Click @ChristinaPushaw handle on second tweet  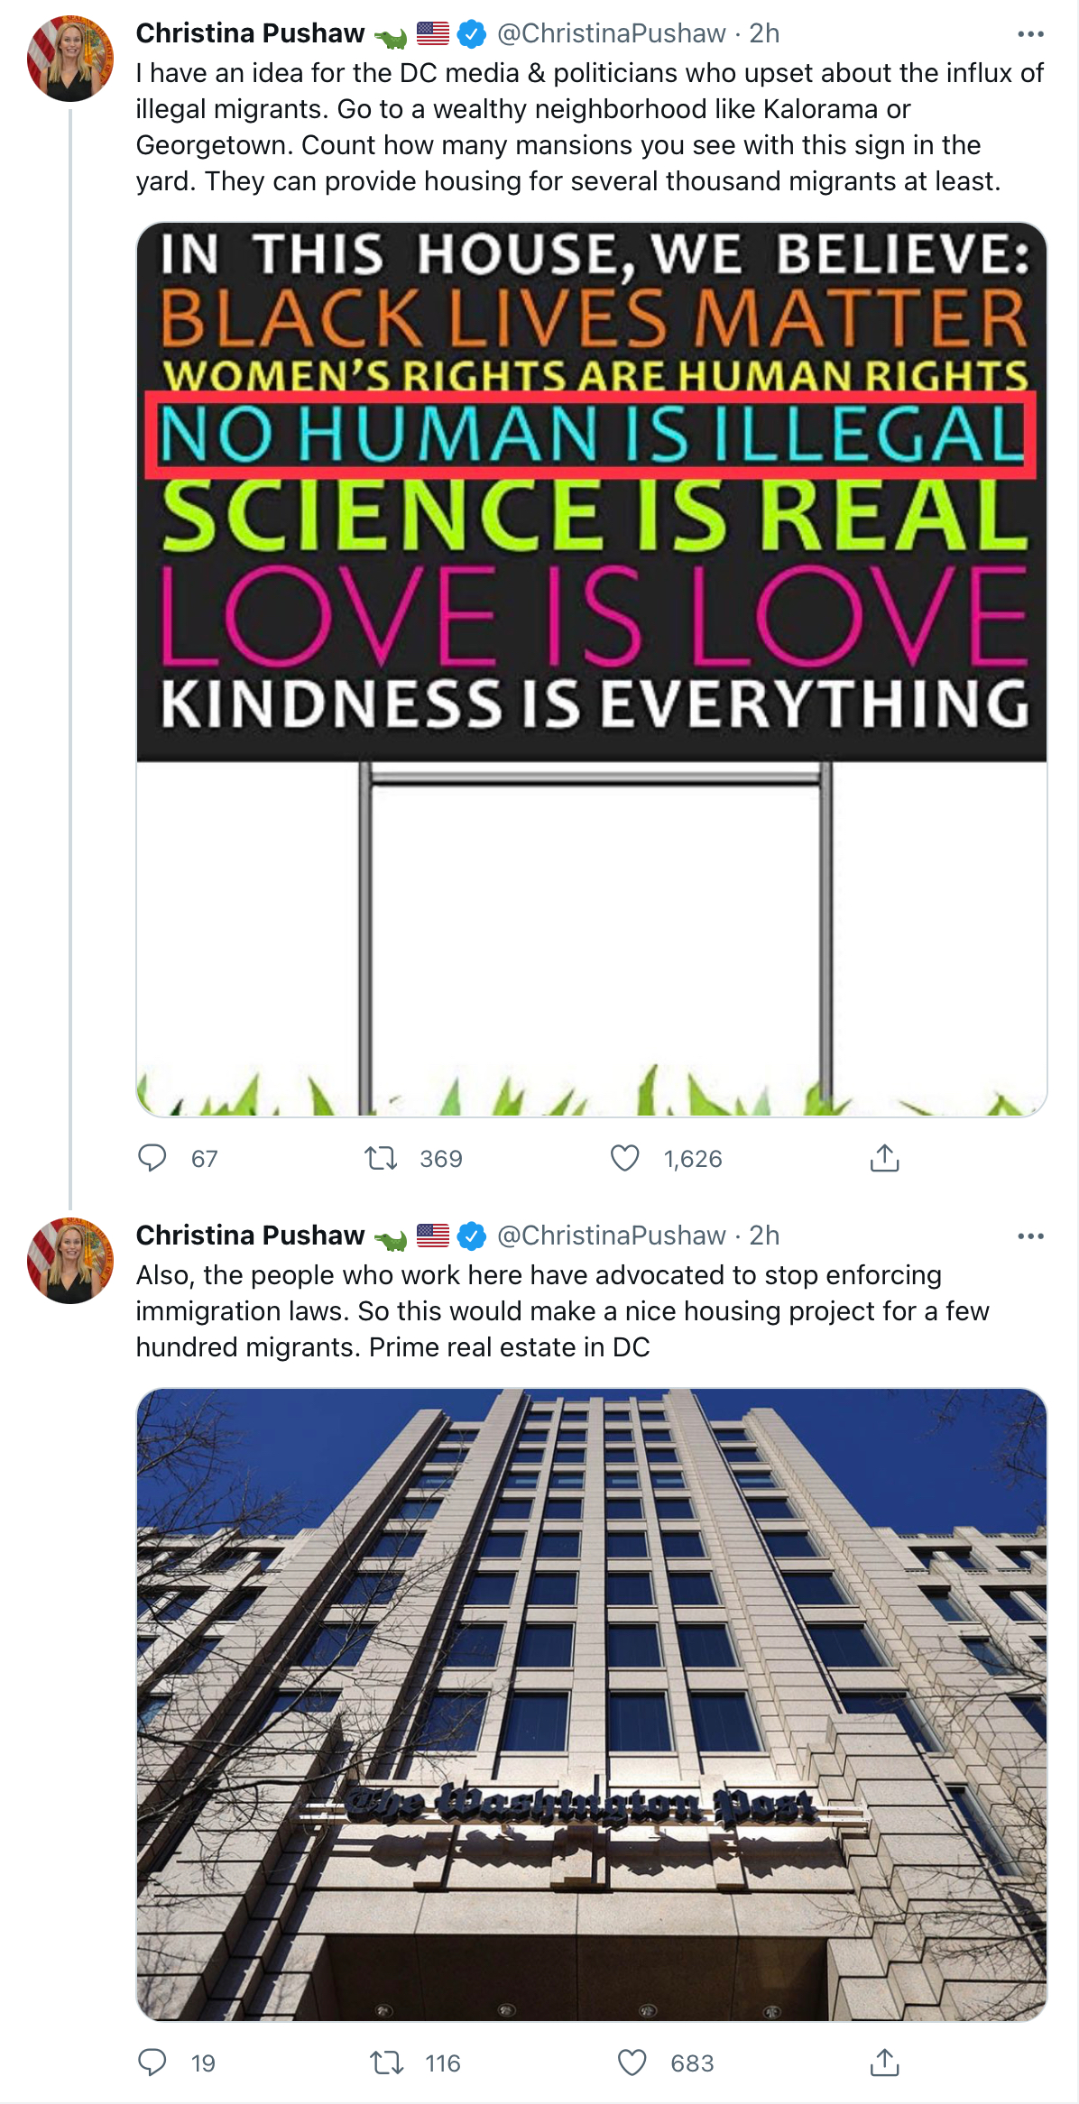click(x=611, y=1236)
